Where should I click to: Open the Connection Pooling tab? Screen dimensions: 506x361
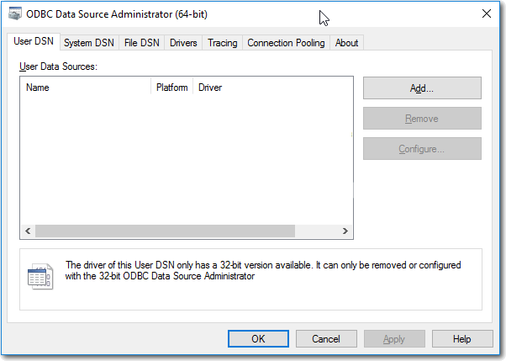(x=286, y=43)
